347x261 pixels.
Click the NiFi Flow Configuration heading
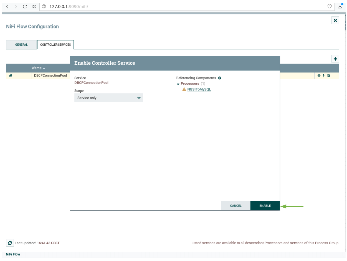(x=32, y=27)
